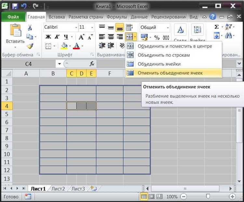Click the zoom out minus button
Screen dimensions: 244x202
pos(183,196)
